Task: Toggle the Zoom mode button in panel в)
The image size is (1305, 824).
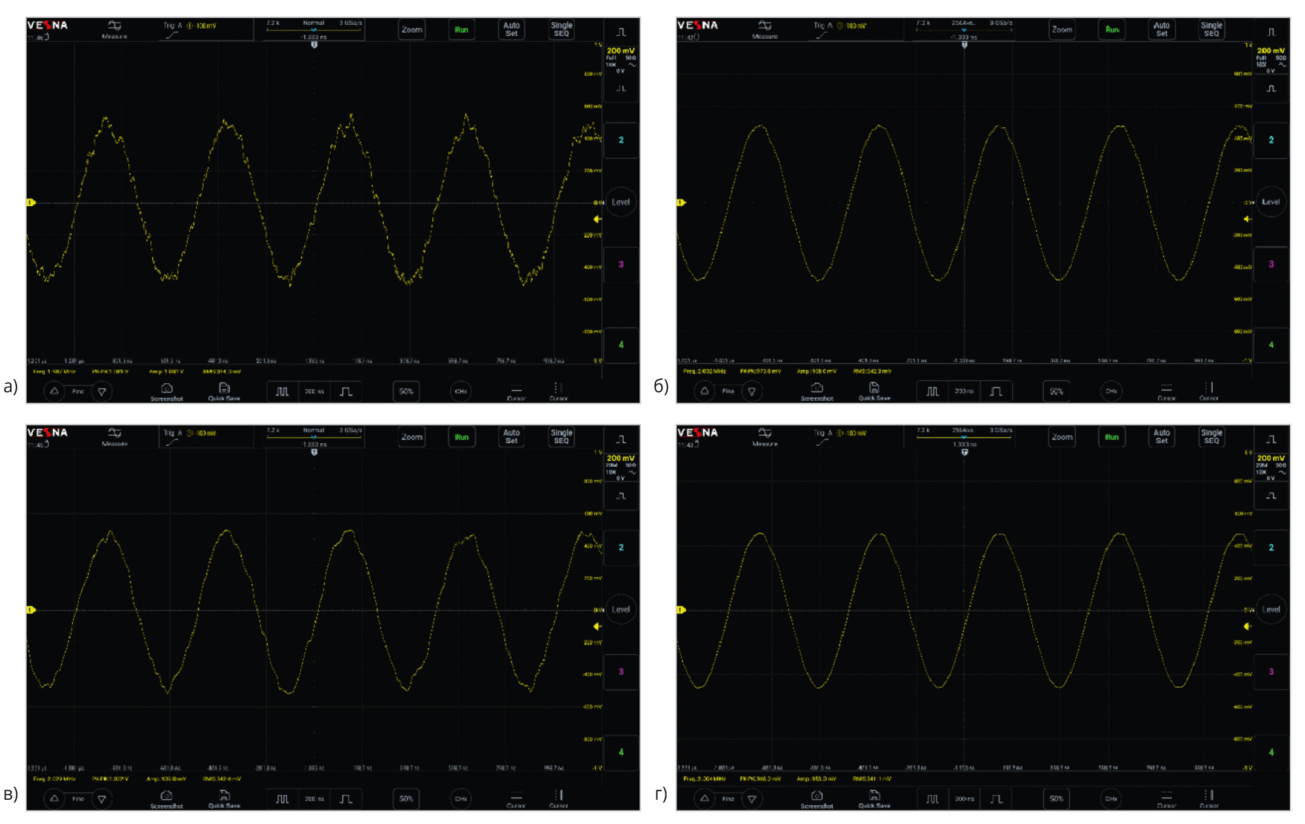Action: point(412,437)
